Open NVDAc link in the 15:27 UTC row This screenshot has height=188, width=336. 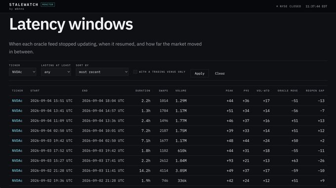point(17,160)
